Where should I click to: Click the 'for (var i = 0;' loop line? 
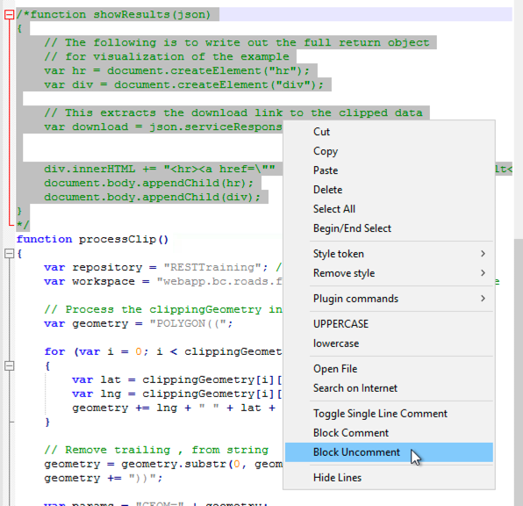pyautogui.click(x=163, y=351)
